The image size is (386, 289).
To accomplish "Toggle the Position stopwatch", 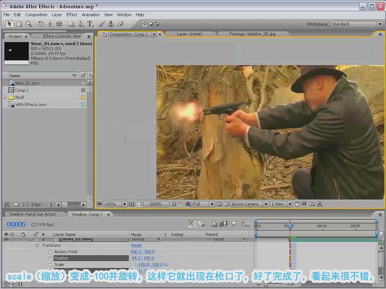I will click(50, 258).
